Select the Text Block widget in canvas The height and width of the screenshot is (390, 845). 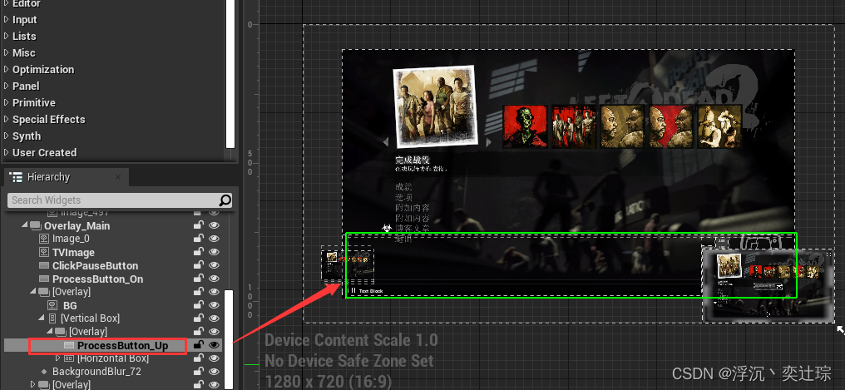coord(371,291)
